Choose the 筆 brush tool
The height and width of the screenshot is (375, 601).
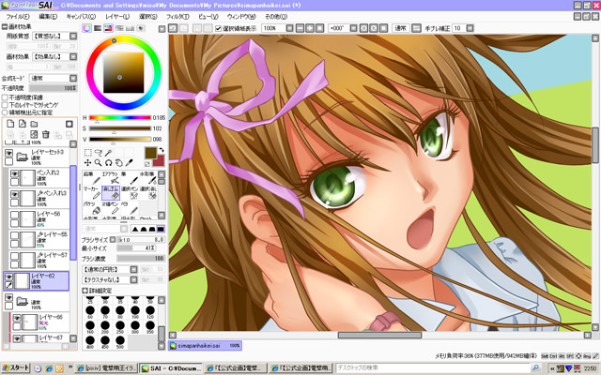click(130, 178)
